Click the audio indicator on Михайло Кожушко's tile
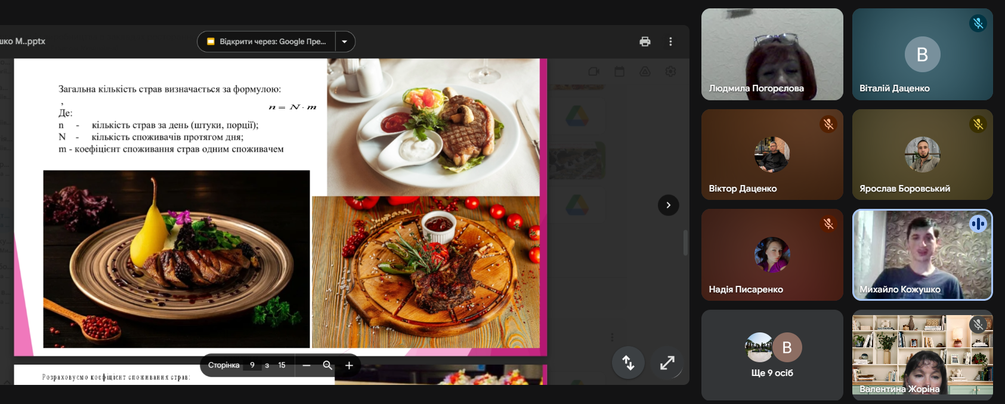The width and height of the screenshot is (1005, 404). point(978,224)
